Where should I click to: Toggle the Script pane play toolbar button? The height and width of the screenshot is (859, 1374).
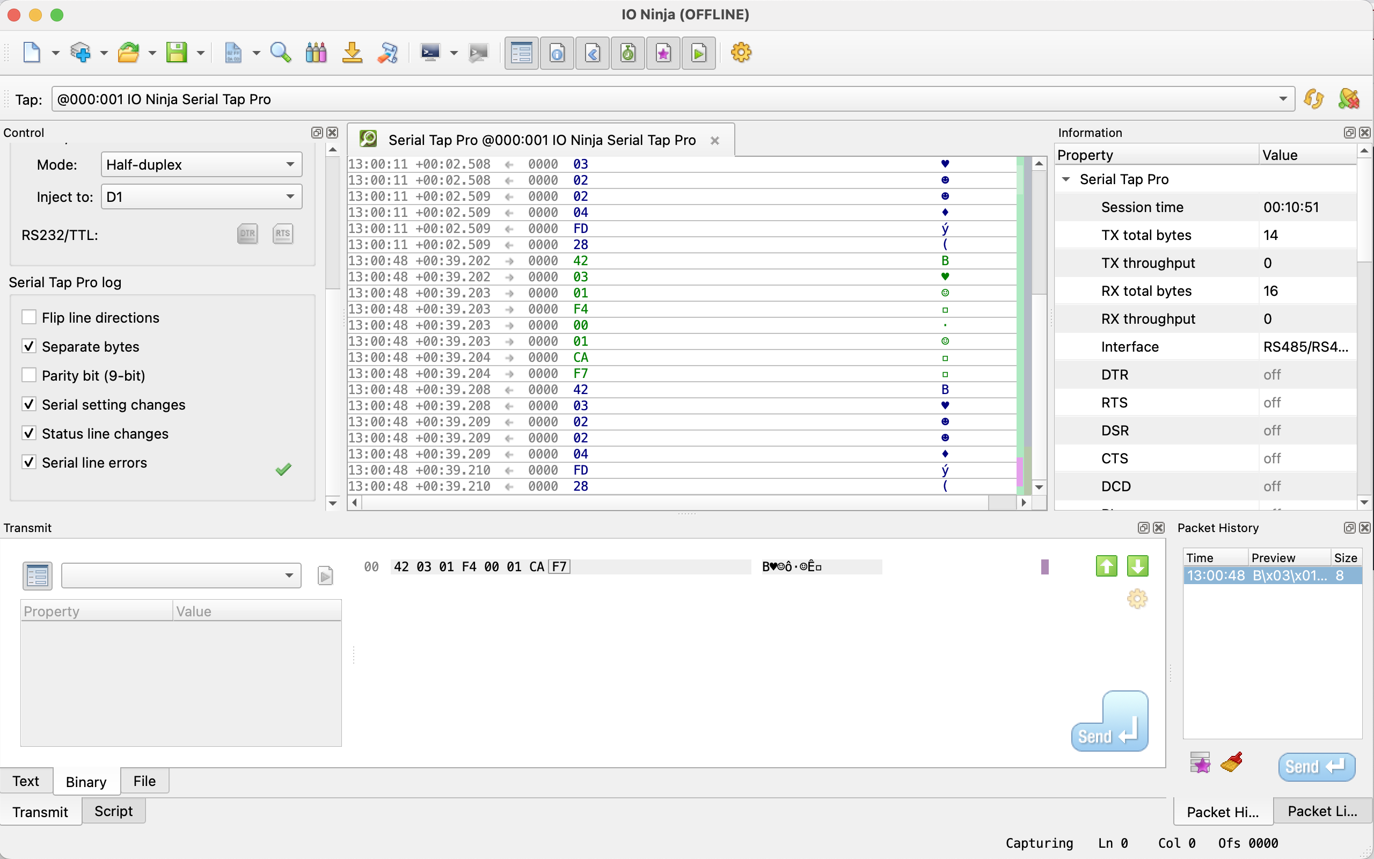coord(699,53)
